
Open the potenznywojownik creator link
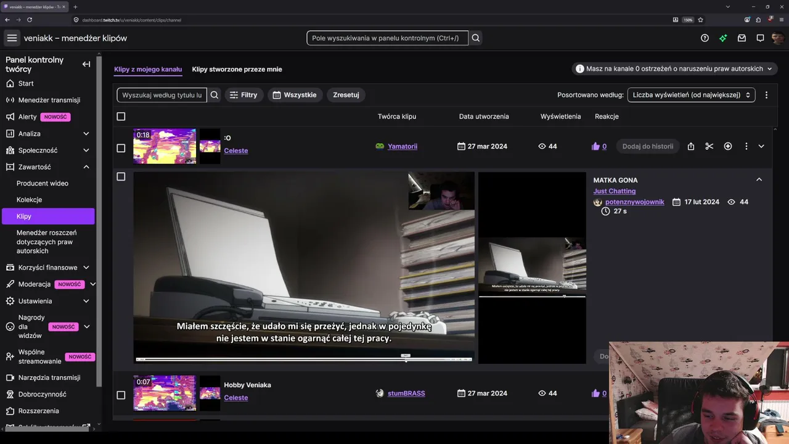click(x=635, y=202)
